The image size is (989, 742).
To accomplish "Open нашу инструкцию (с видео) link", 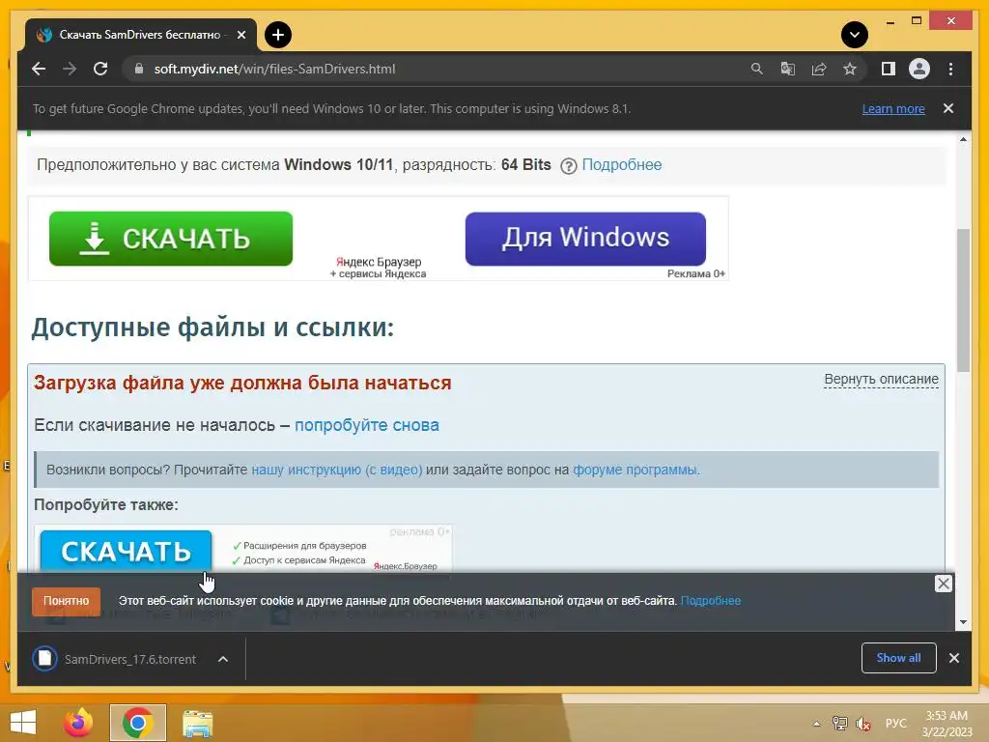I will [337, 471].
